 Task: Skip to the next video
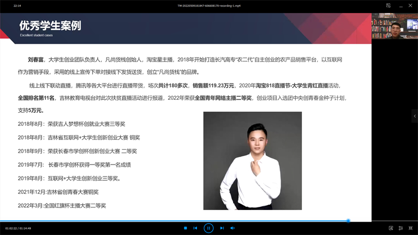(x=222, y=228)
